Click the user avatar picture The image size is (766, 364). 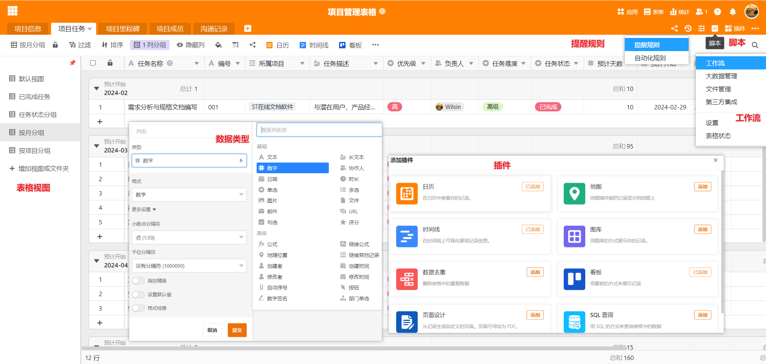[751, 12]
